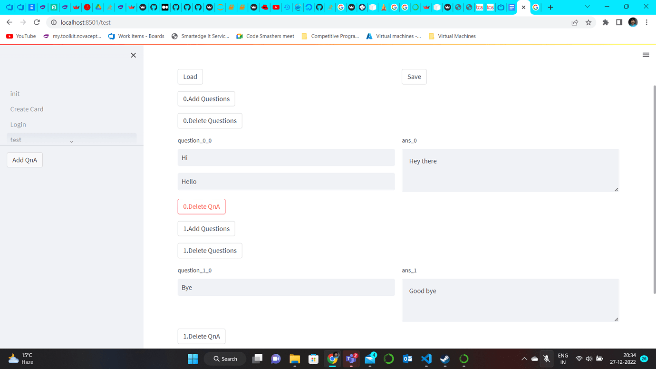This screenshot has width=656, height=369.
Task: Reload the localhost page
Action: (x=37, y=22)
